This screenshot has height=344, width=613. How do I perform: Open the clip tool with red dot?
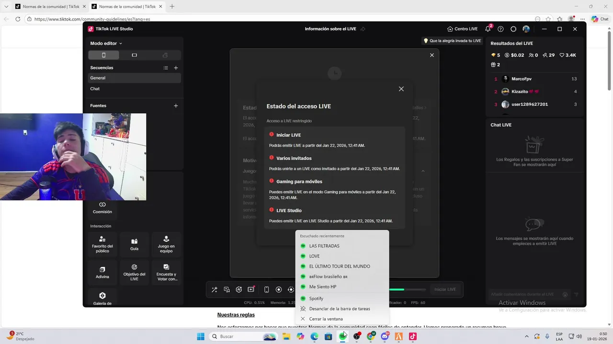point(251,290)
